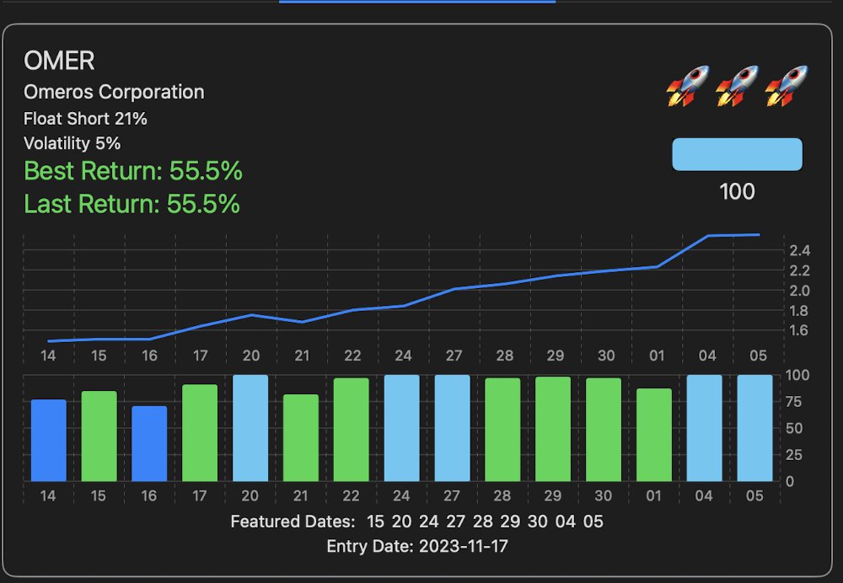This screenshot has height=583, width=843.
Task: Click the Last Return: 55.5% text
Action: pos(132,204)
